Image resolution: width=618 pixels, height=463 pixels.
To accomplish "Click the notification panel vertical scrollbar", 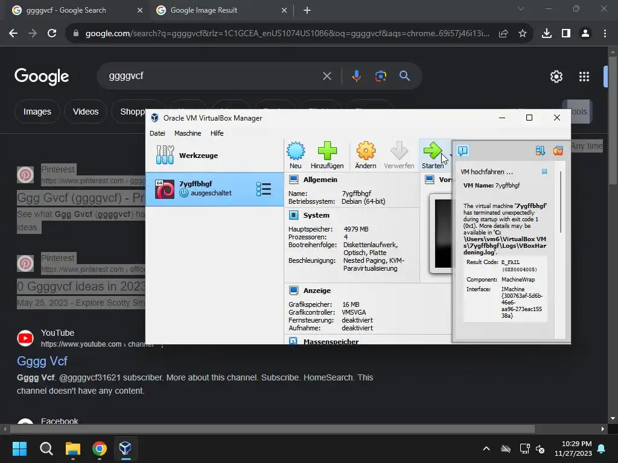I will click(x=560, y=201).
